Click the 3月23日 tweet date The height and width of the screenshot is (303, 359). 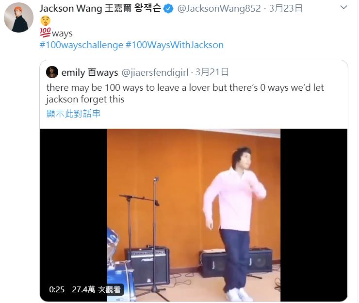286,8
